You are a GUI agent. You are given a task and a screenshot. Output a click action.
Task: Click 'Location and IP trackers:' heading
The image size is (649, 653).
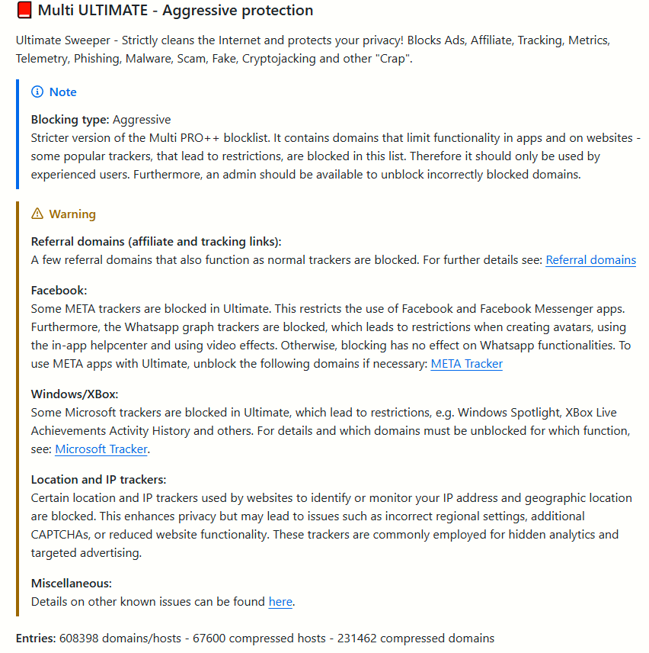(98, 479)
